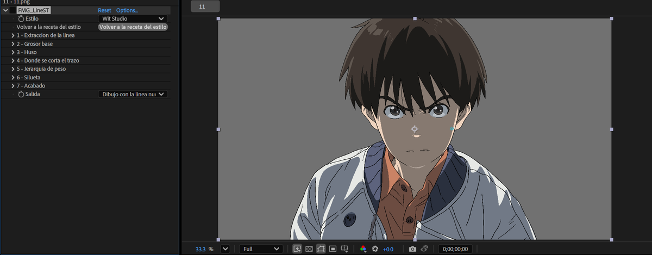Click the Volver a la receta del estilo label
Viewport: 652px width, 255px height.
[x=49, y=27]
